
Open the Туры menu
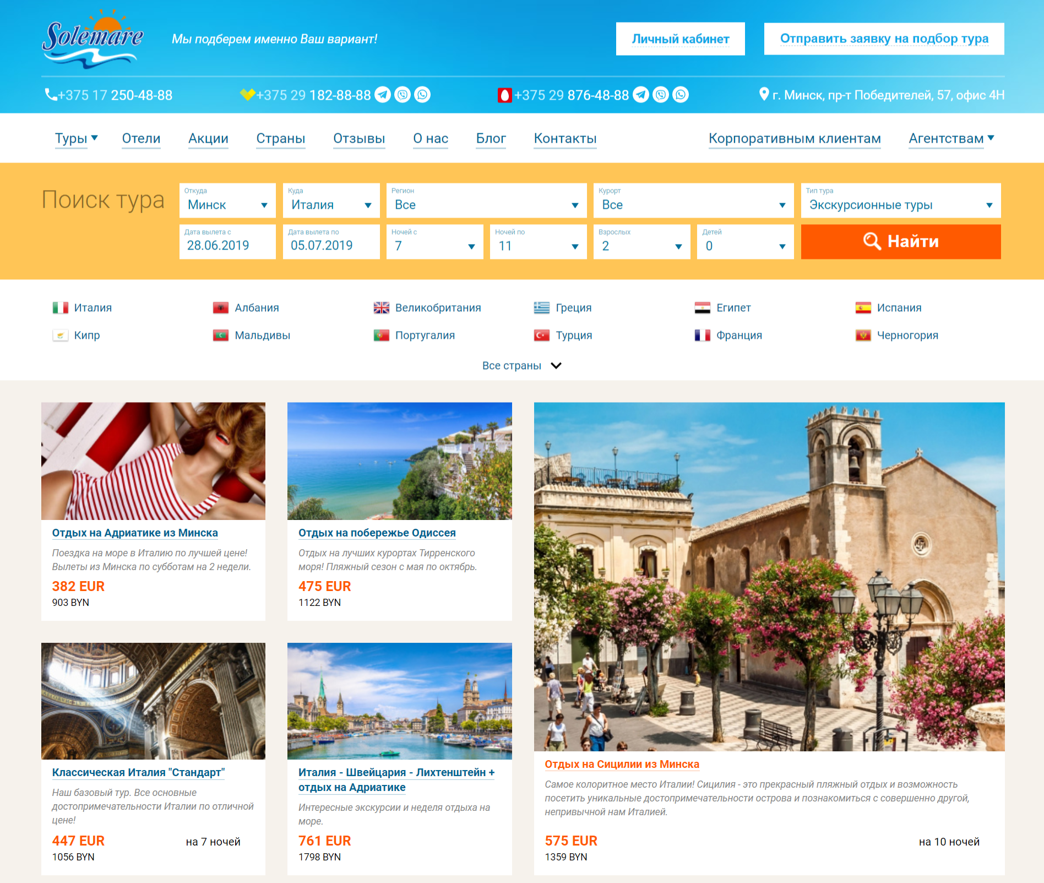(x=76, y=139)
